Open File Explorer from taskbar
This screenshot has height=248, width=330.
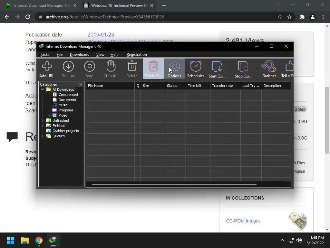pyautogui.click(x=24, y=240)
